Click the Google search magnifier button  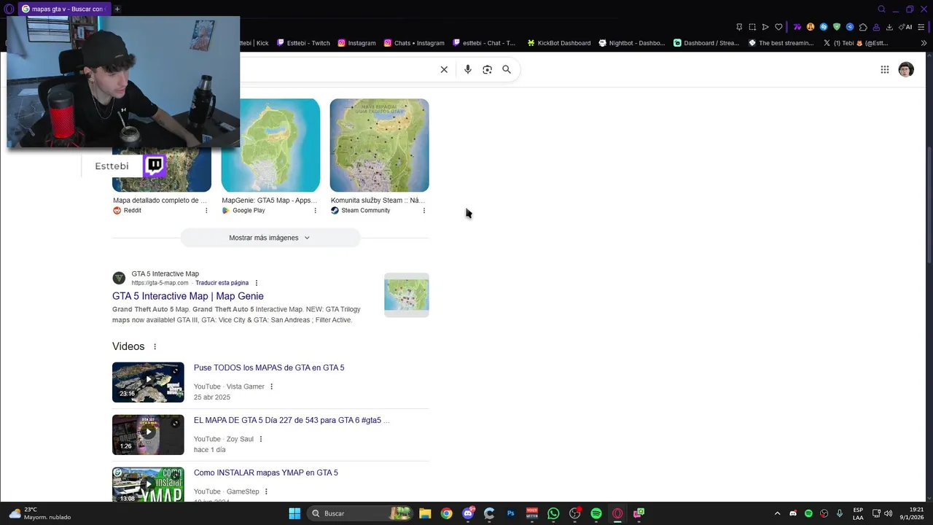[x=507, y=69]
